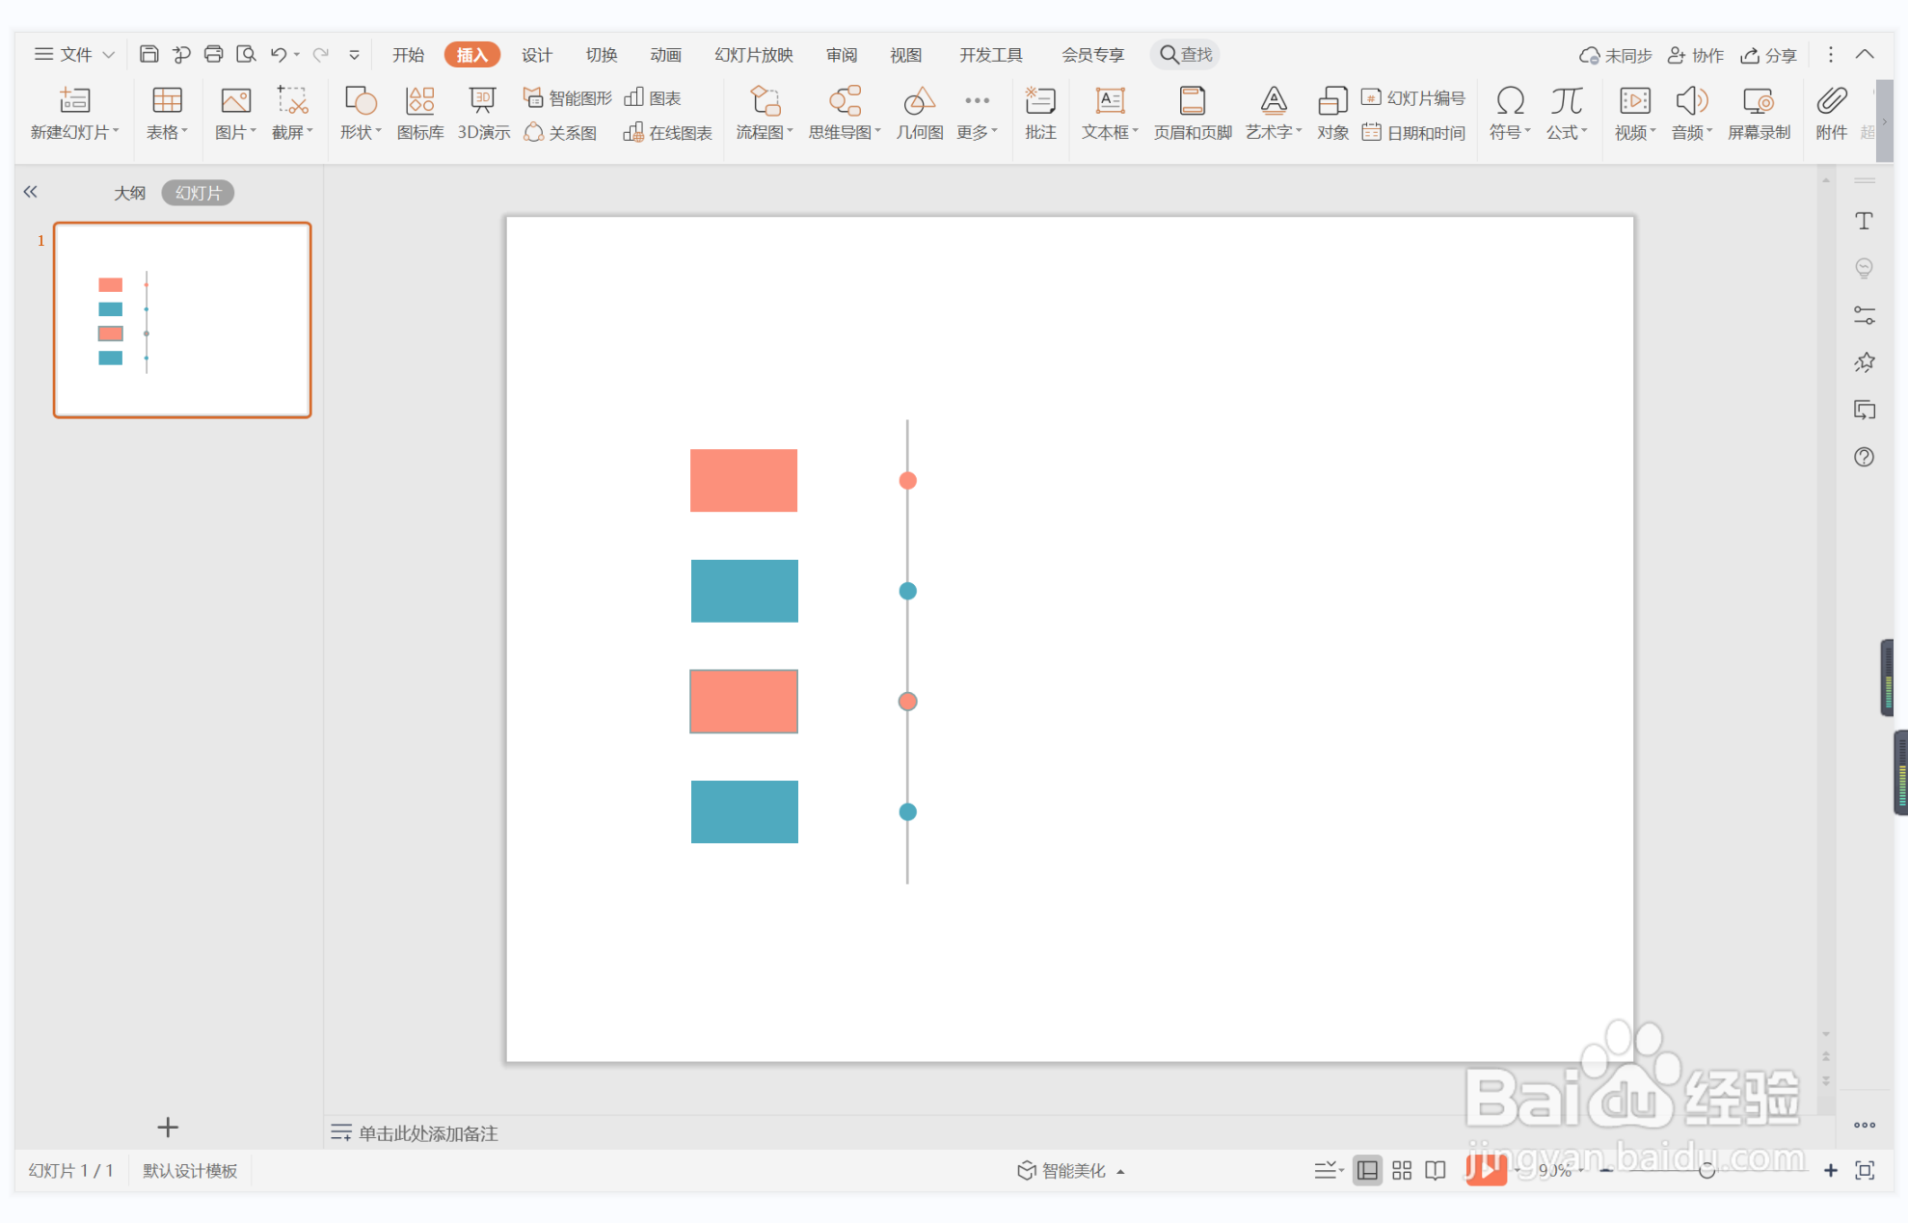Click the 几何图 geometry icon

(919, 113)
